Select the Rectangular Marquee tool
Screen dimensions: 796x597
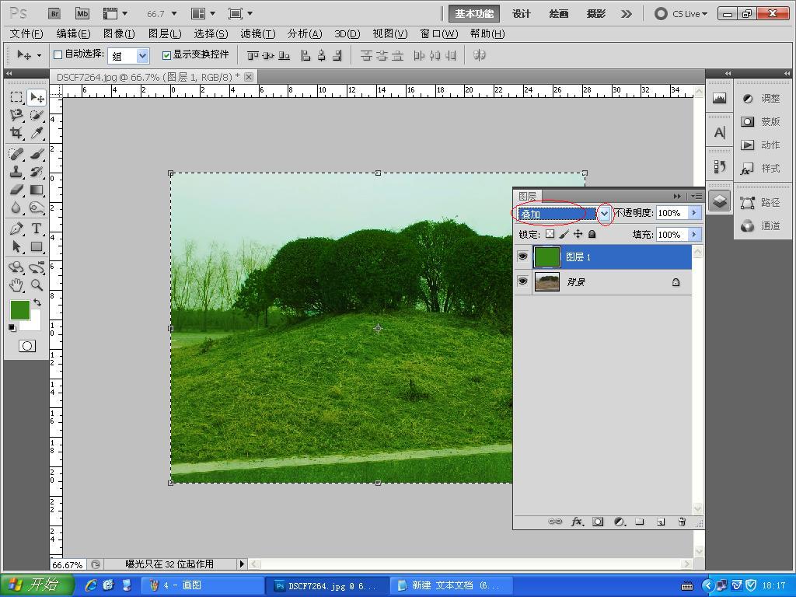pyautogui.click(x=16, y=97)
